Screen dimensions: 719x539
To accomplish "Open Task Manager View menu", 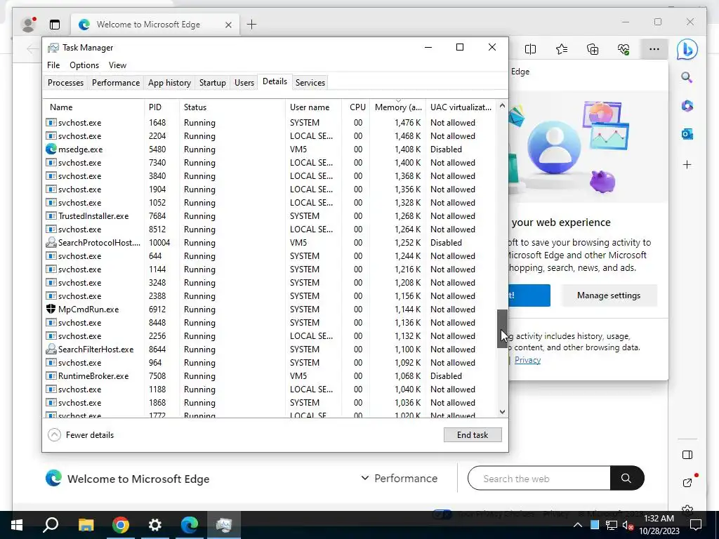I will [x=117, y=65].
